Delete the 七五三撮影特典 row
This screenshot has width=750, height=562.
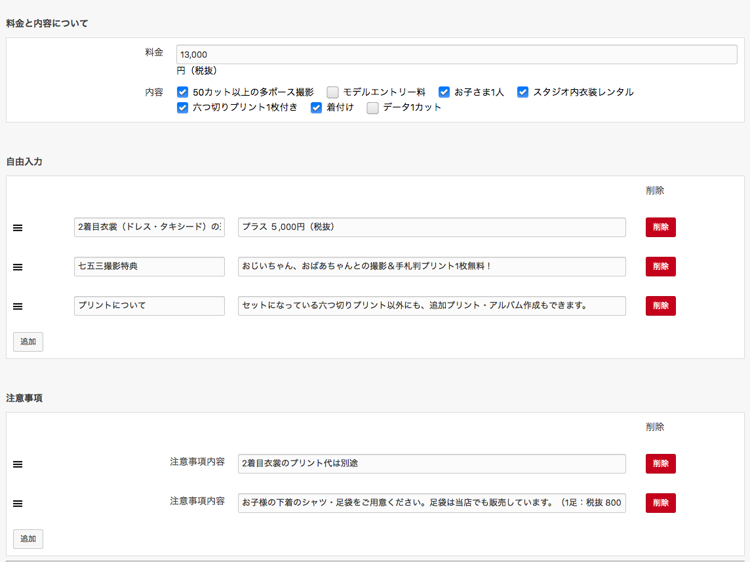tap(660, 267)
